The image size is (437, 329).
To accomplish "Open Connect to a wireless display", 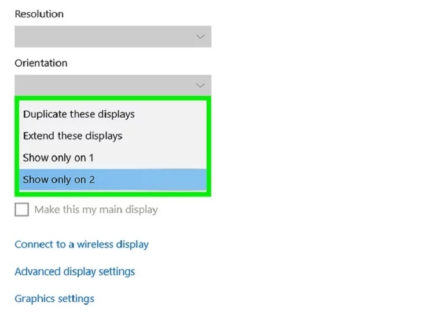I will click(x=82, y=244).
